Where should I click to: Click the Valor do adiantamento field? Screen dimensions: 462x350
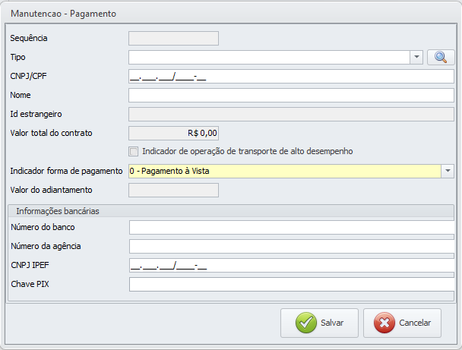click(x=174, y=190)
